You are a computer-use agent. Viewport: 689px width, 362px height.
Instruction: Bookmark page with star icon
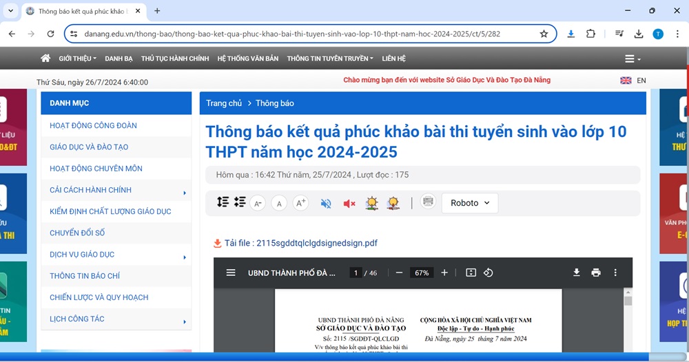(544, 34)
